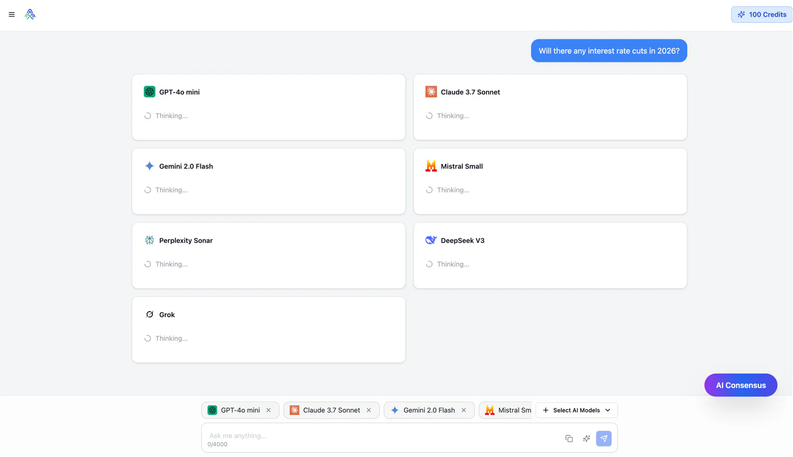Open the 100 Credits badge
Image resolution: width=793 pixels, height=457 pixels.
coord(762,14)
